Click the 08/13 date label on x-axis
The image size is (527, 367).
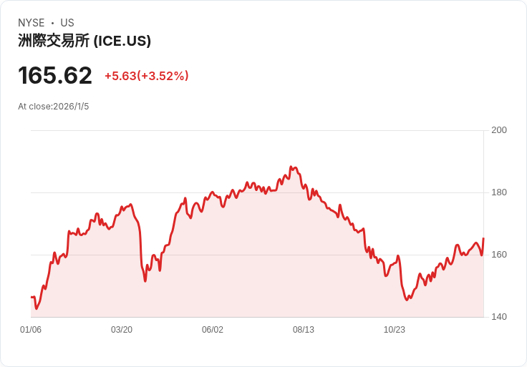pos(304,330)
